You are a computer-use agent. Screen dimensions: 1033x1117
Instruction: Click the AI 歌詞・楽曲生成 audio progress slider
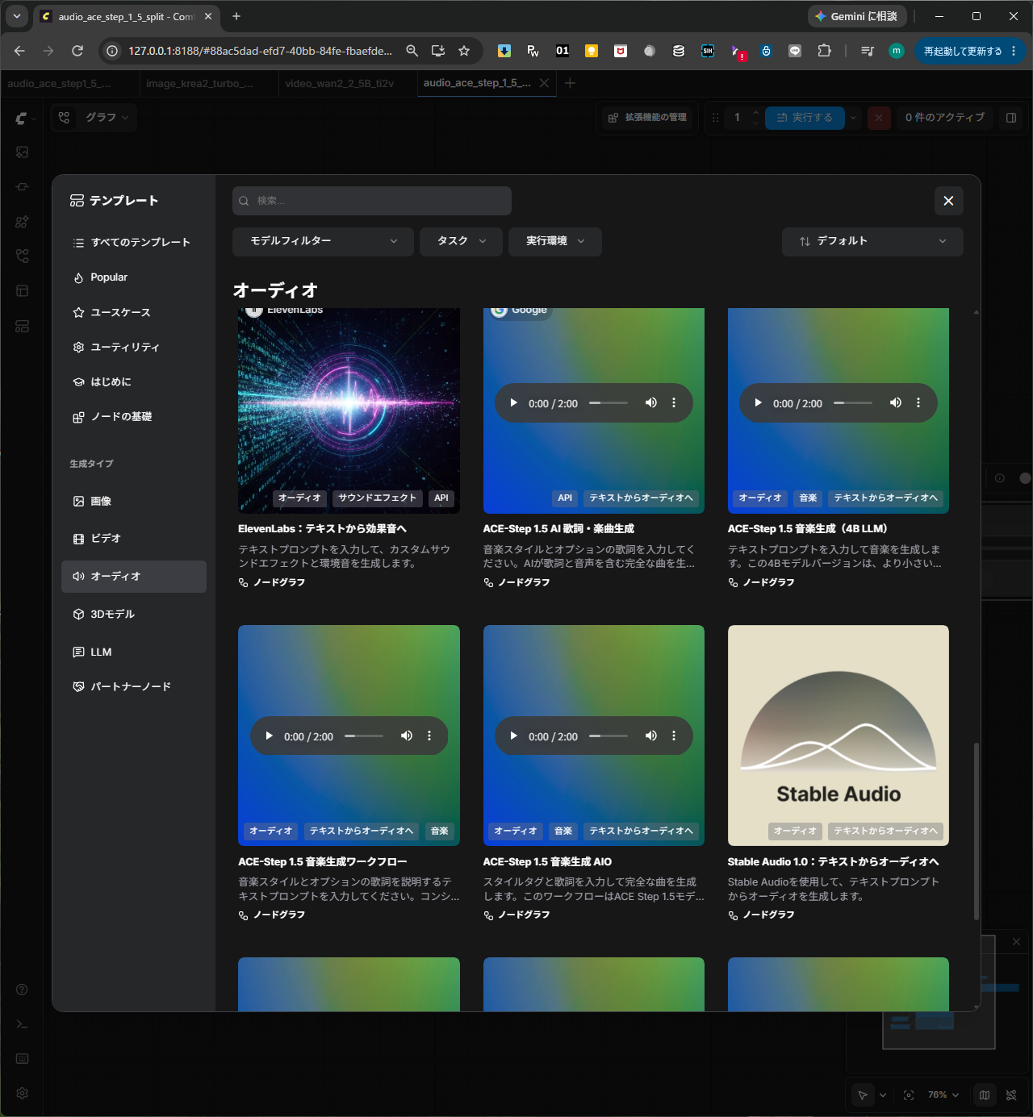(x=609, y=402)
